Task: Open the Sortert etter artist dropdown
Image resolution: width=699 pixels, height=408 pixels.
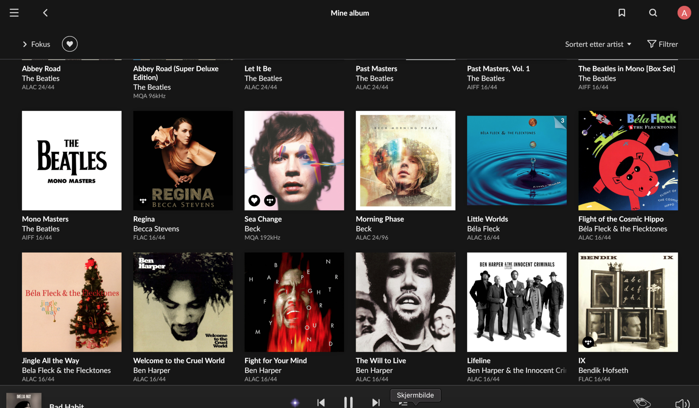Action: [598, 44]
